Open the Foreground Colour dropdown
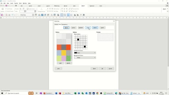 pyautogui.click(x=85, y=53)
